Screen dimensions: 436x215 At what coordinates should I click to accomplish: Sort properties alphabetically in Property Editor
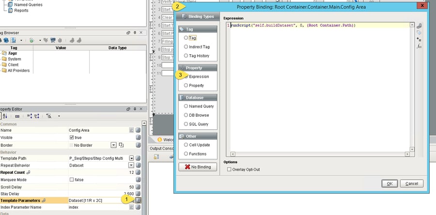pos(5,116)
